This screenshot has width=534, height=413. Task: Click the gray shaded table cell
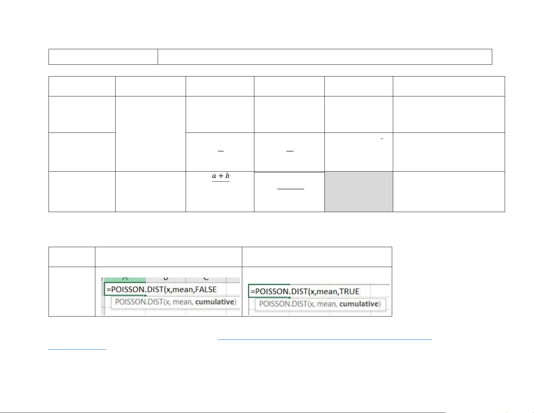point(358,191)
